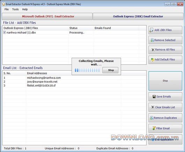Close the Email Extractor window
The height and width of the screenshot is (152, 185).
point(180,4)
